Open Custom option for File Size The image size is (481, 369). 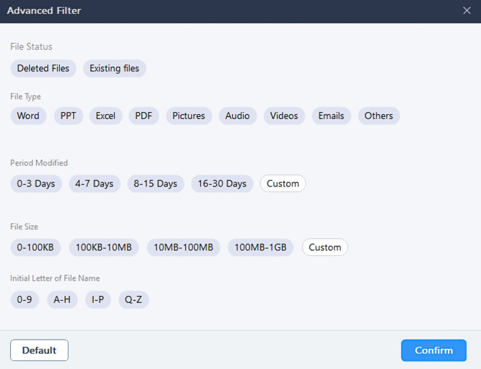tap(325, 248)
